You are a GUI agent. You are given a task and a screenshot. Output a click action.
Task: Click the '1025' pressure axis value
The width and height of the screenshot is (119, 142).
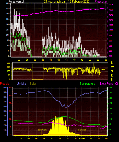tap(111, 5)
